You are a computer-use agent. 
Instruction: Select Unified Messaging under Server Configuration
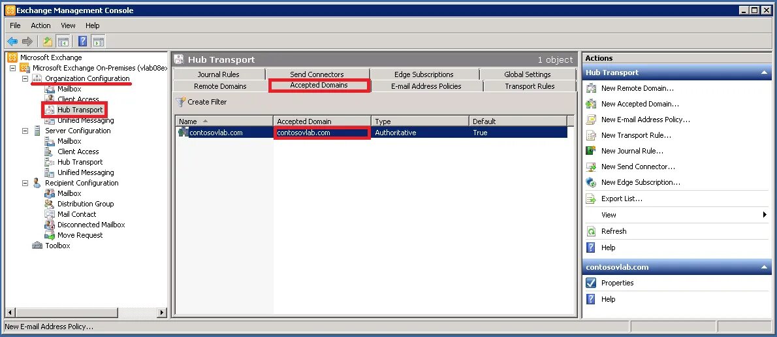[x=86, y=172]
